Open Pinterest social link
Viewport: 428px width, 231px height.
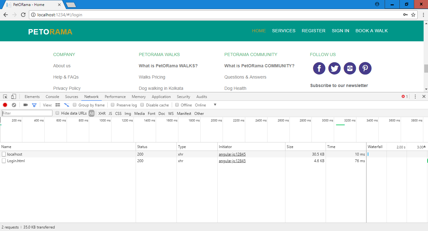365,68
